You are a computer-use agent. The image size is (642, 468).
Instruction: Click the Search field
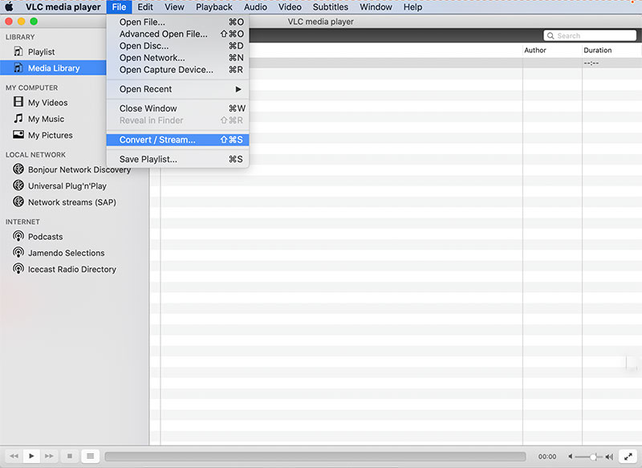click(591, 35)
